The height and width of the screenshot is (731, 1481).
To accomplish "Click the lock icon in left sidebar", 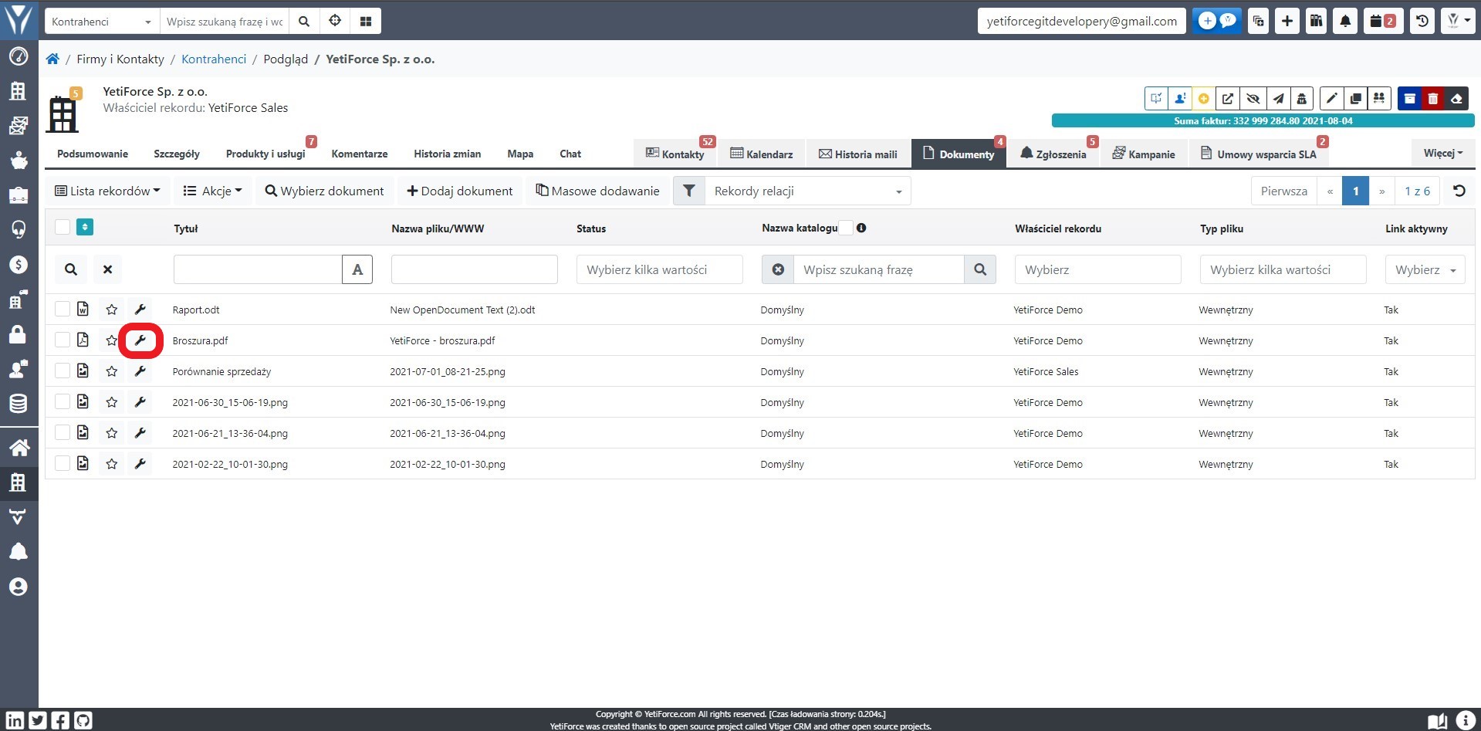I will pos(18,334).
